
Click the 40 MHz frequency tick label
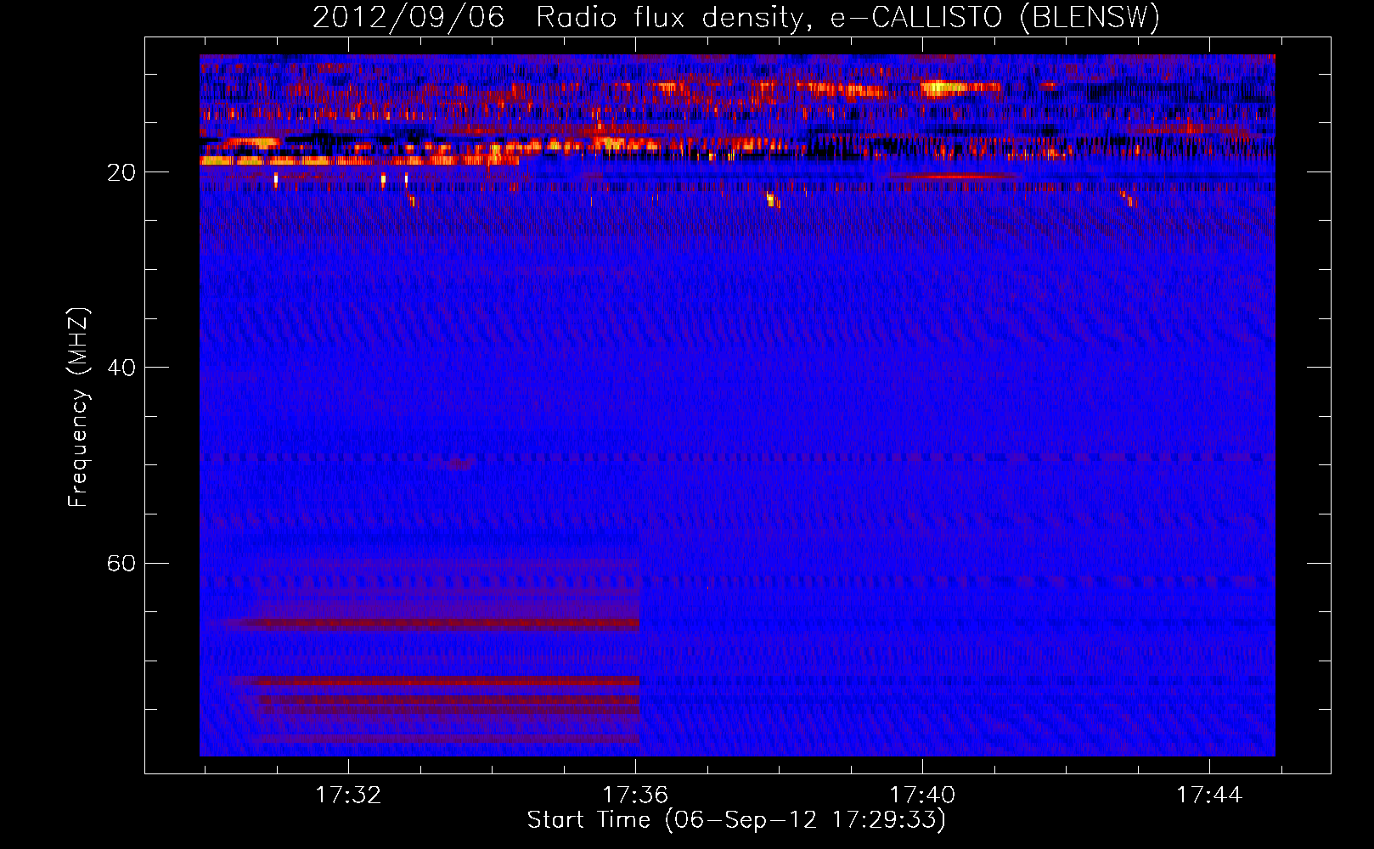(121, 368)
